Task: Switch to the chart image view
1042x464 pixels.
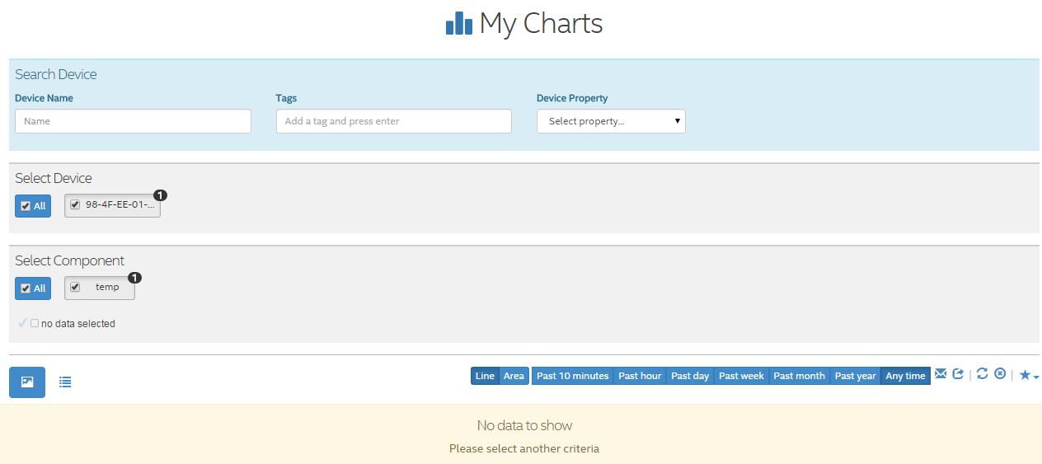Action: [x=27, y=382]
